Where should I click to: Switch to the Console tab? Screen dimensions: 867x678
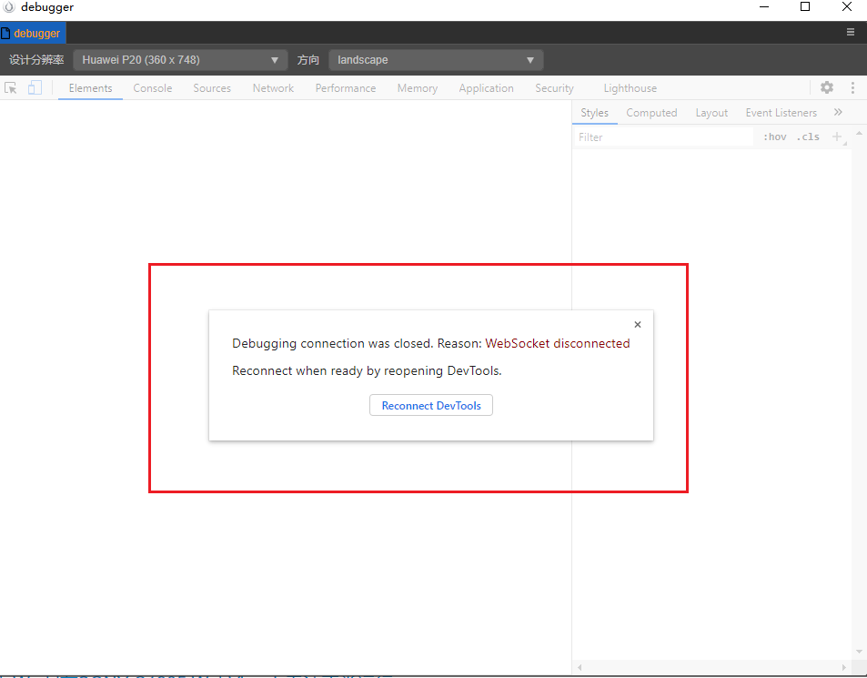click(153, 88)
